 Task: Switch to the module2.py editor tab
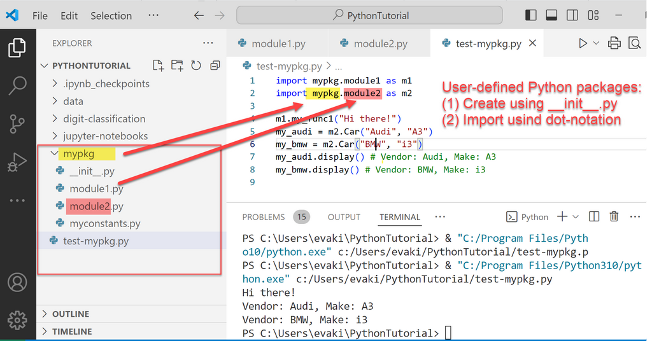(379, 44)
